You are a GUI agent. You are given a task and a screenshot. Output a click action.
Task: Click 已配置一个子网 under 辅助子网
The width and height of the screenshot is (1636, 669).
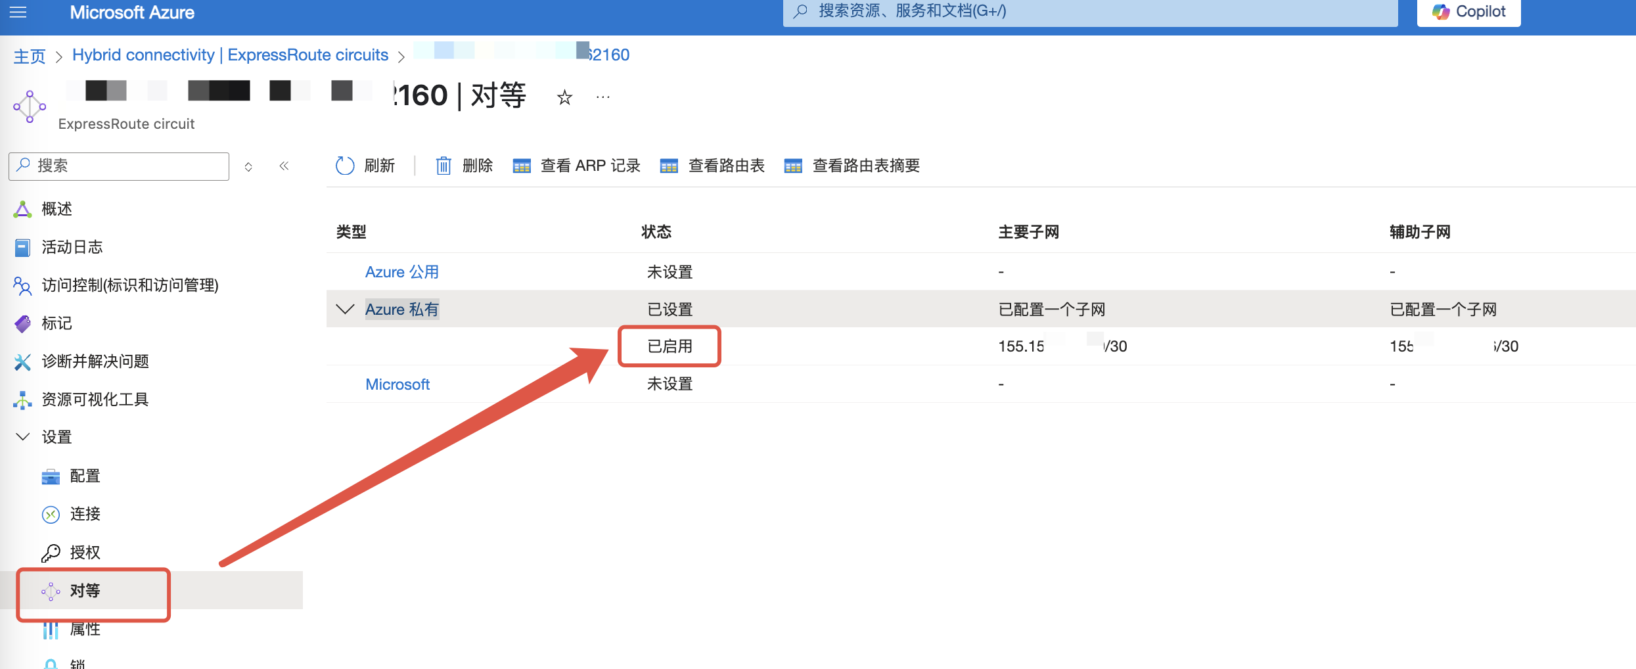click(x=1443, y=310)
